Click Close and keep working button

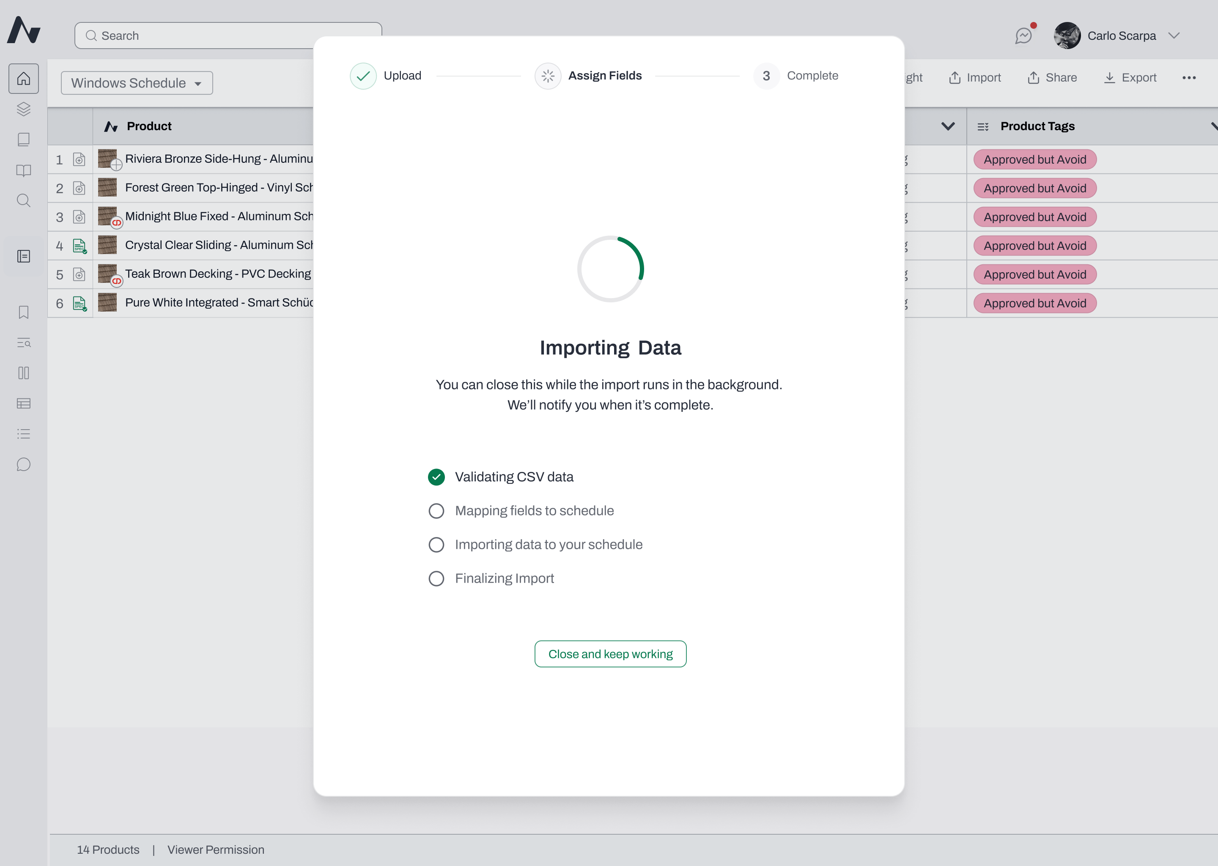tap(610, 654)
